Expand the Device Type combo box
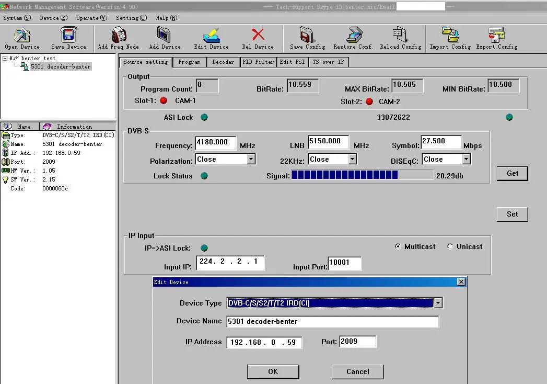547x384 pixels. (438, 303)
